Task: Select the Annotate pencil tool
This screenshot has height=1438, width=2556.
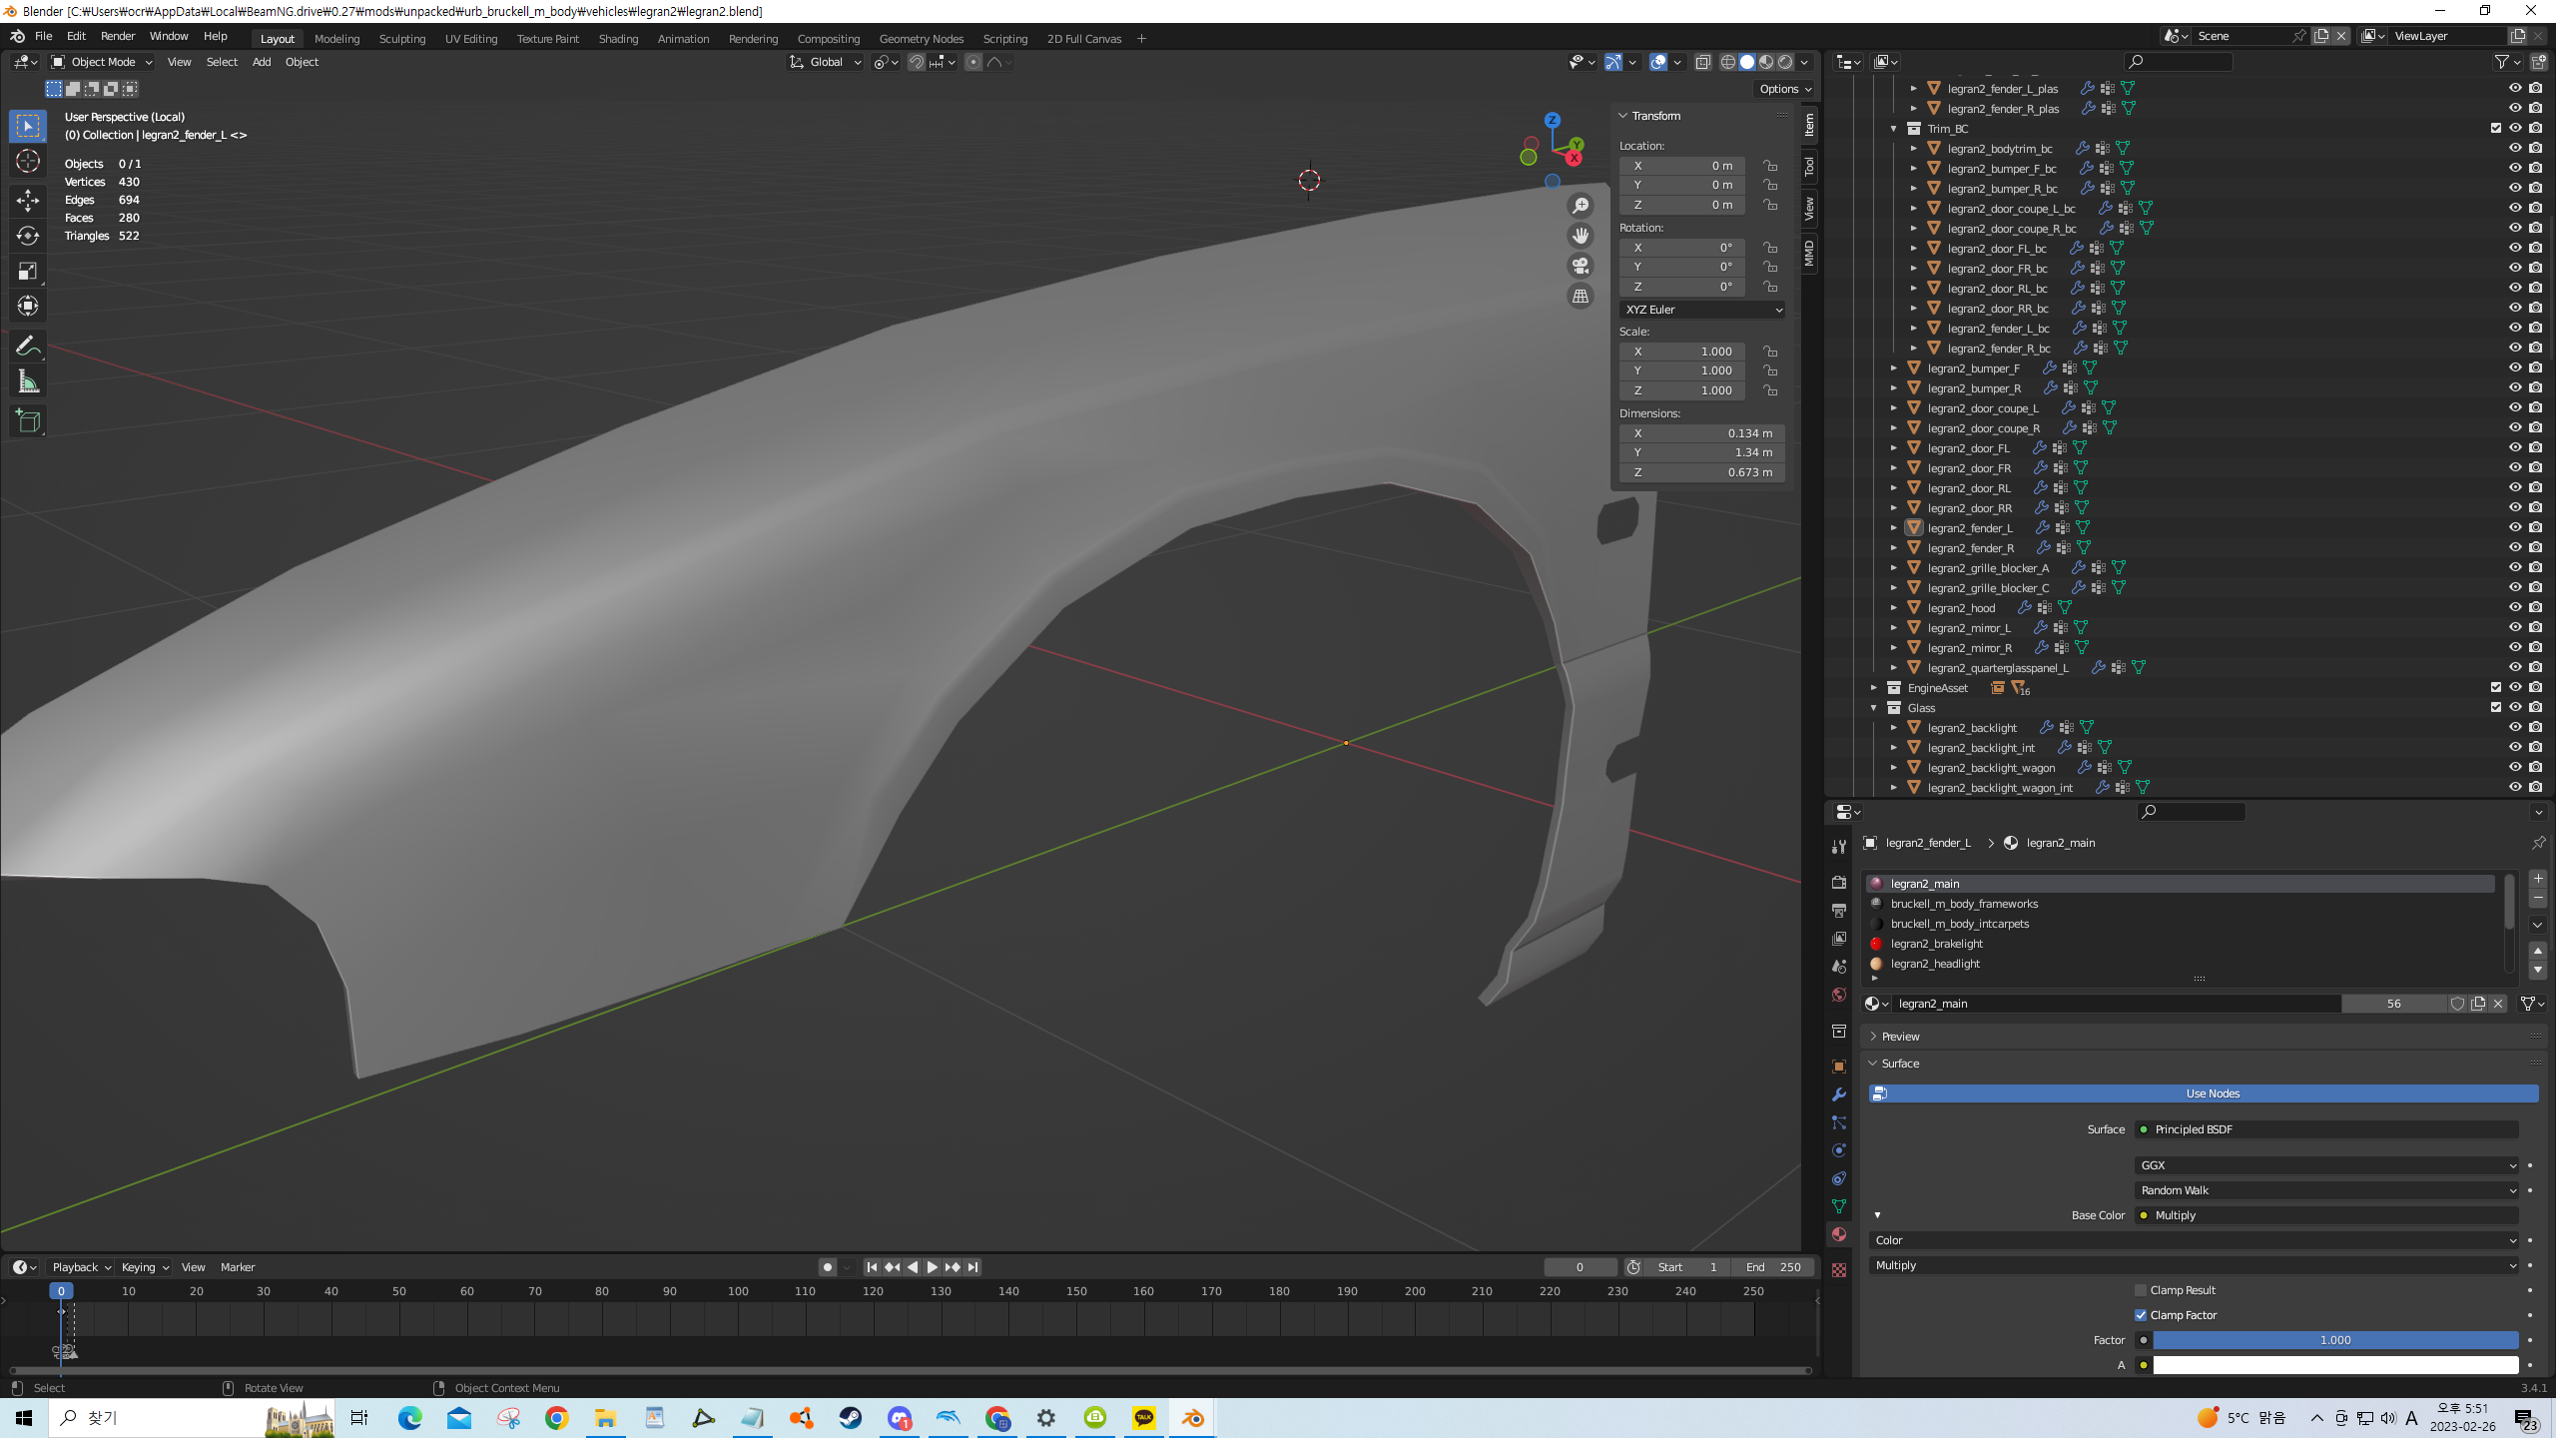Action: pyautogui.click(x=28, y=346)
